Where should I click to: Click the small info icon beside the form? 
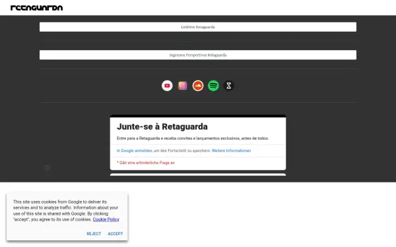(48, 167)
